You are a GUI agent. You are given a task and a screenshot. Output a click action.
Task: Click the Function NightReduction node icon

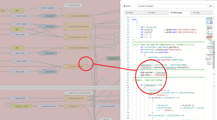coord(66,48)
